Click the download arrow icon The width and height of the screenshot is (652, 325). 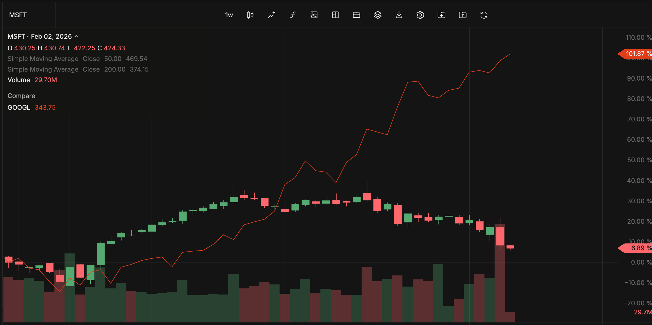pyautogui.click(x=399, y=15)
